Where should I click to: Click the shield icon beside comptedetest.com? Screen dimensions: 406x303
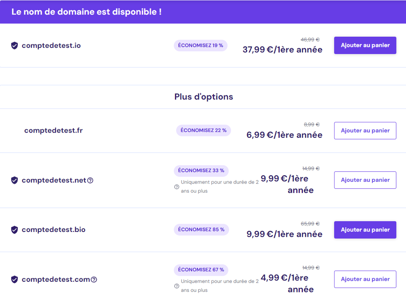[x=14, y=279]
